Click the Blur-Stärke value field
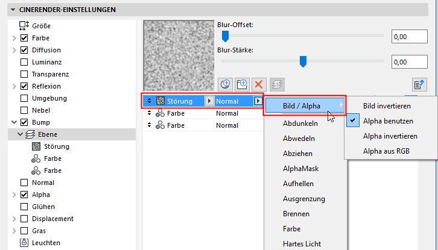Screen dimensions: 438x250 click(409, 62)
